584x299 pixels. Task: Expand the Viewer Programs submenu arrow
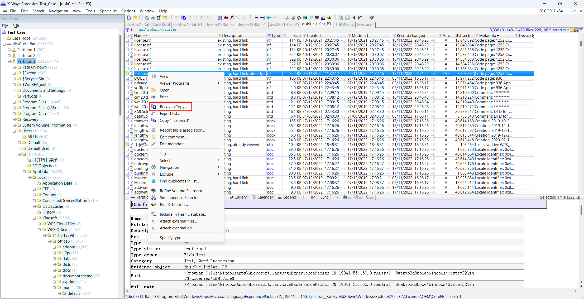[x=218, y=83]
